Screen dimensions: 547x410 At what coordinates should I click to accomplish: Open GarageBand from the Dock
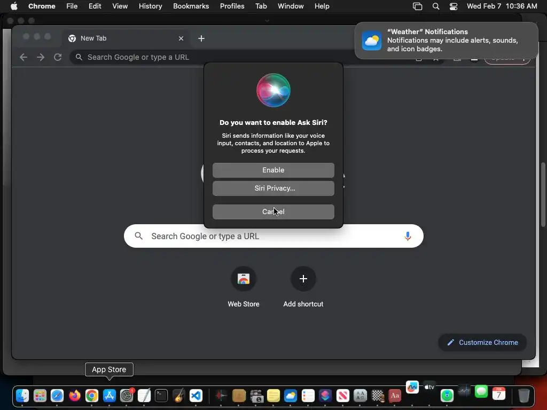pos(178,396)
